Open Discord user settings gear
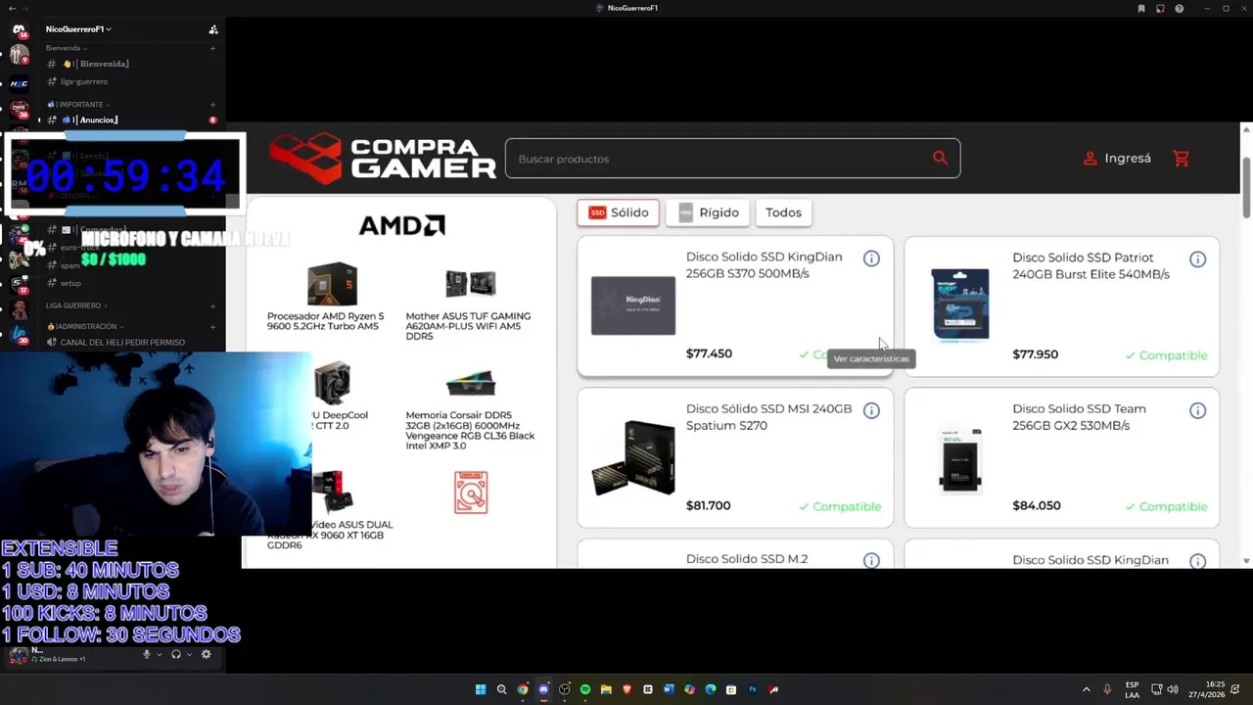The height and width of the screenshot is (705, 1253). tap(206, 654)
